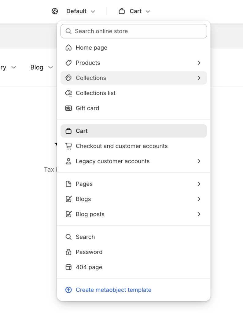Viewport: 243px width, 313px height.
Task: Open Pages template list
Action: tap(134, 184)
